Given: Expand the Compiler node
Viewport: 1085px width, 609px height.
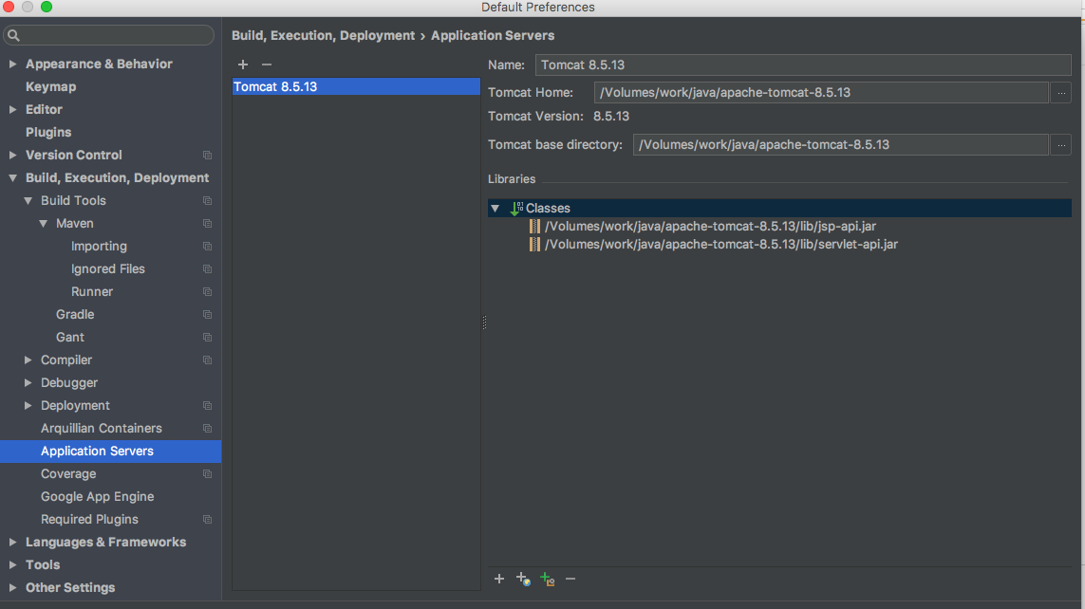Looking at the screenshot, I should click(28, 360).
